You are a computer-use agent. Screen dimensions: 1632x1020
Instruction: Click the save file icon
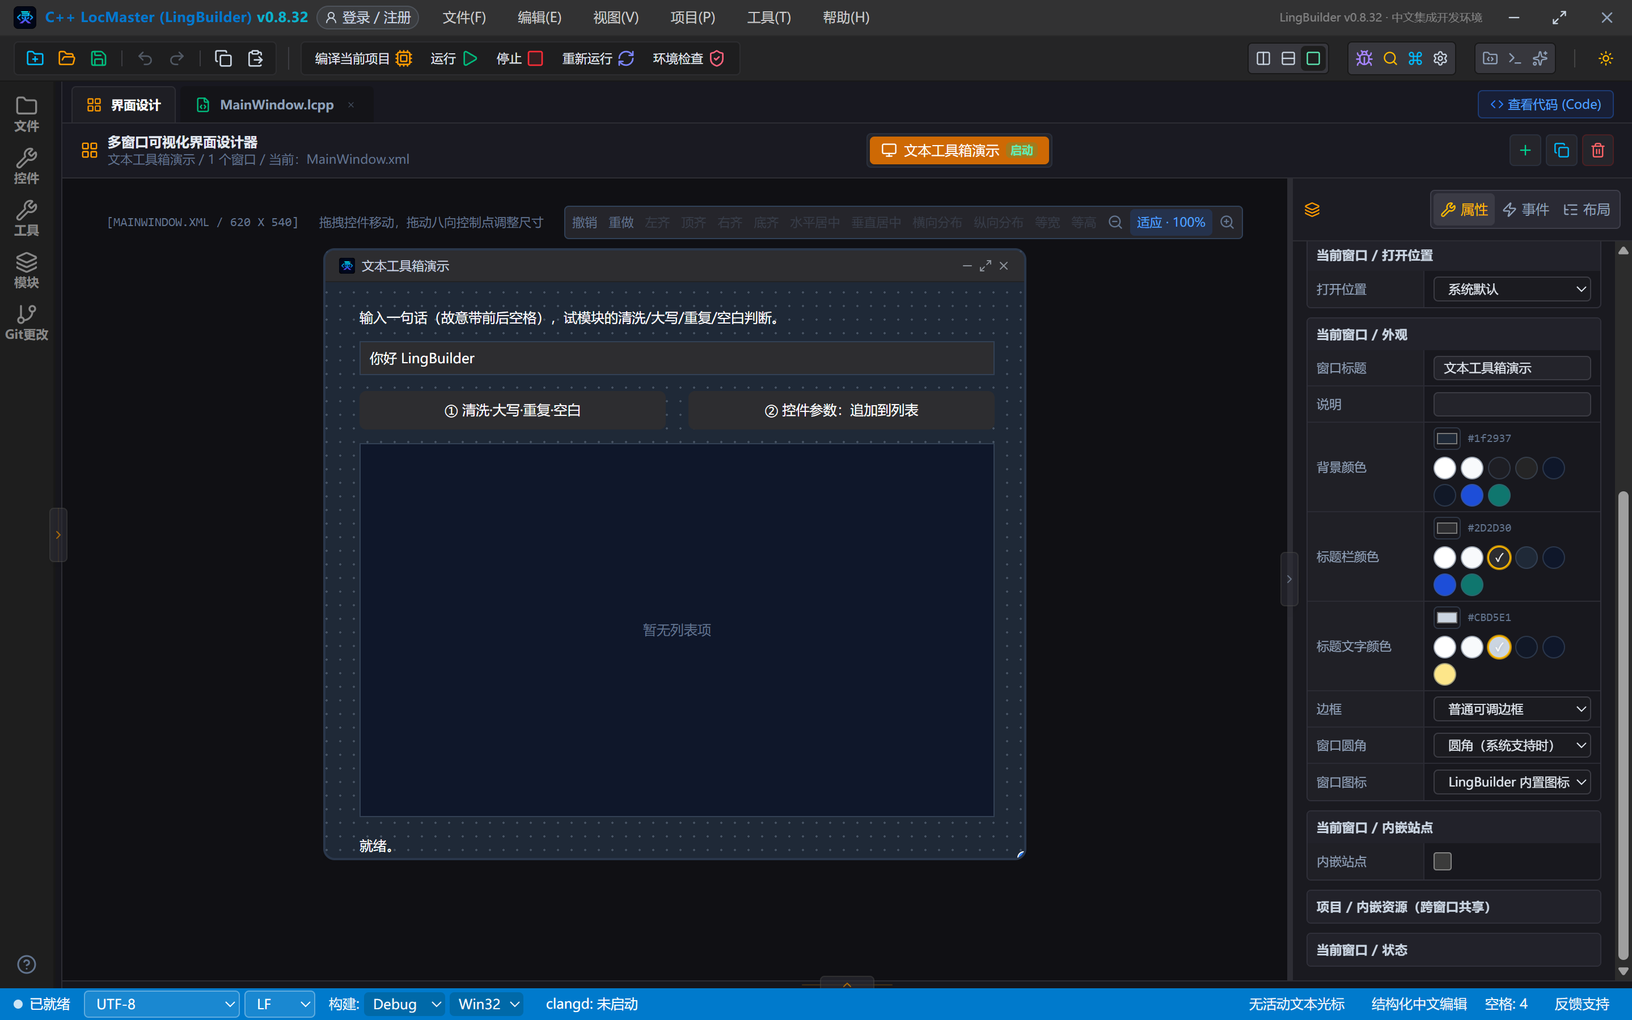[99, 59]
